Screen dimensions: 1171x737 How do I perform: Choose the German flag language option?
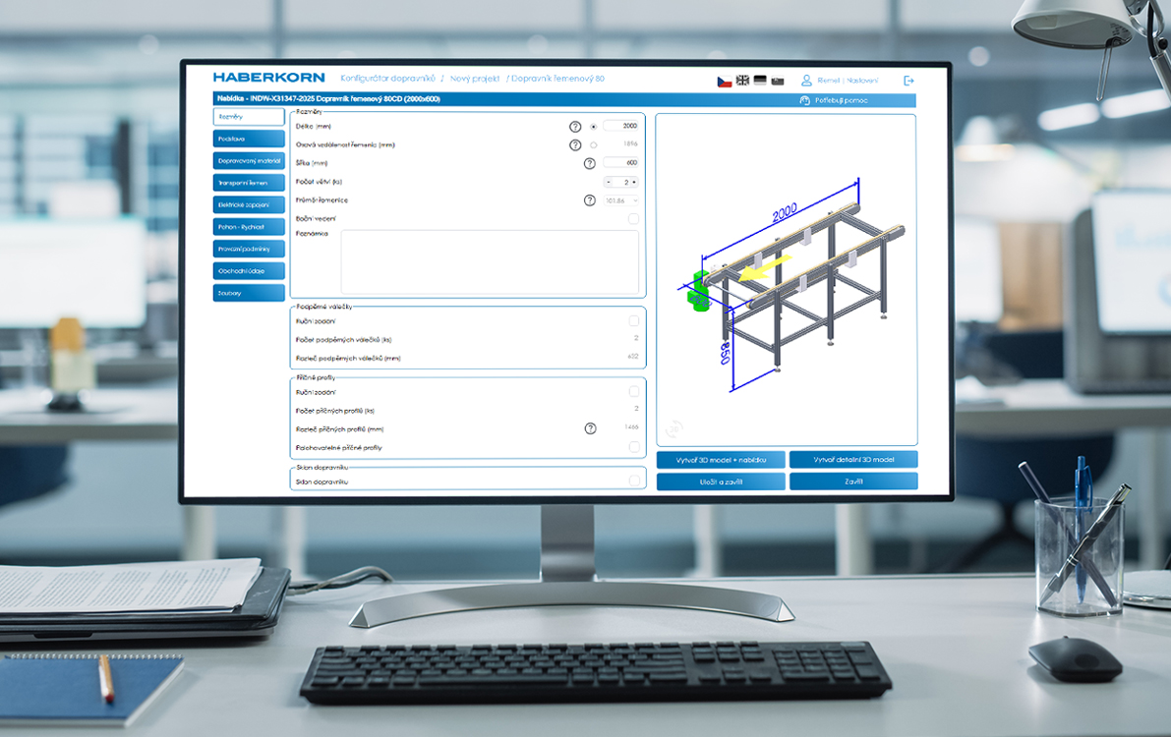pyautogui.click(x=760, y=81)
